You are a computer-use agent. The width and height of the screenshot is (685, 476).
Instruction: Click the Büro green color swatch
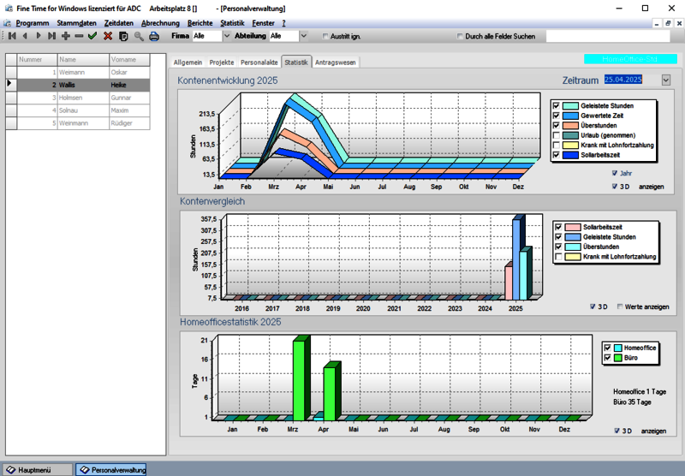(x=617, y=358)
